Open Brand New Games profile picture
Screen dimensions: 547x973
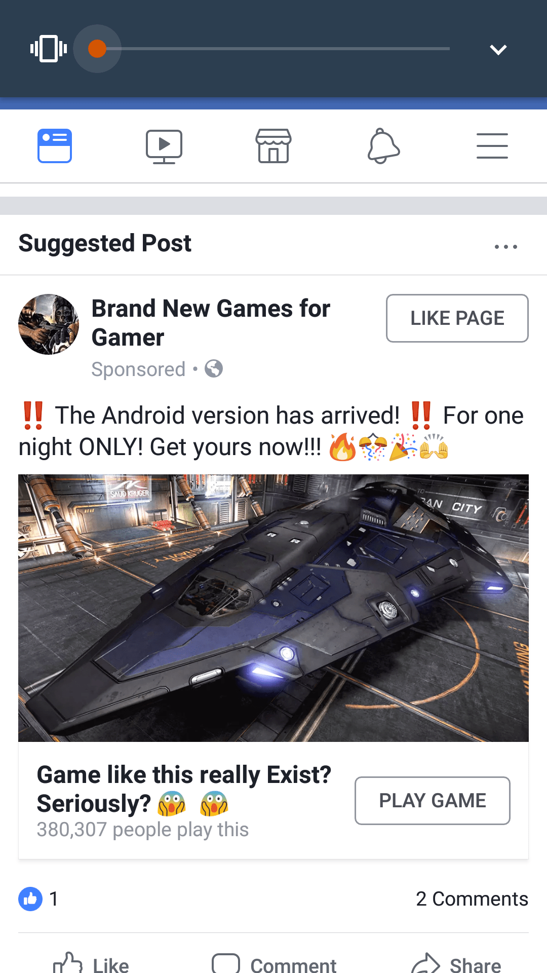pos(49,324)
